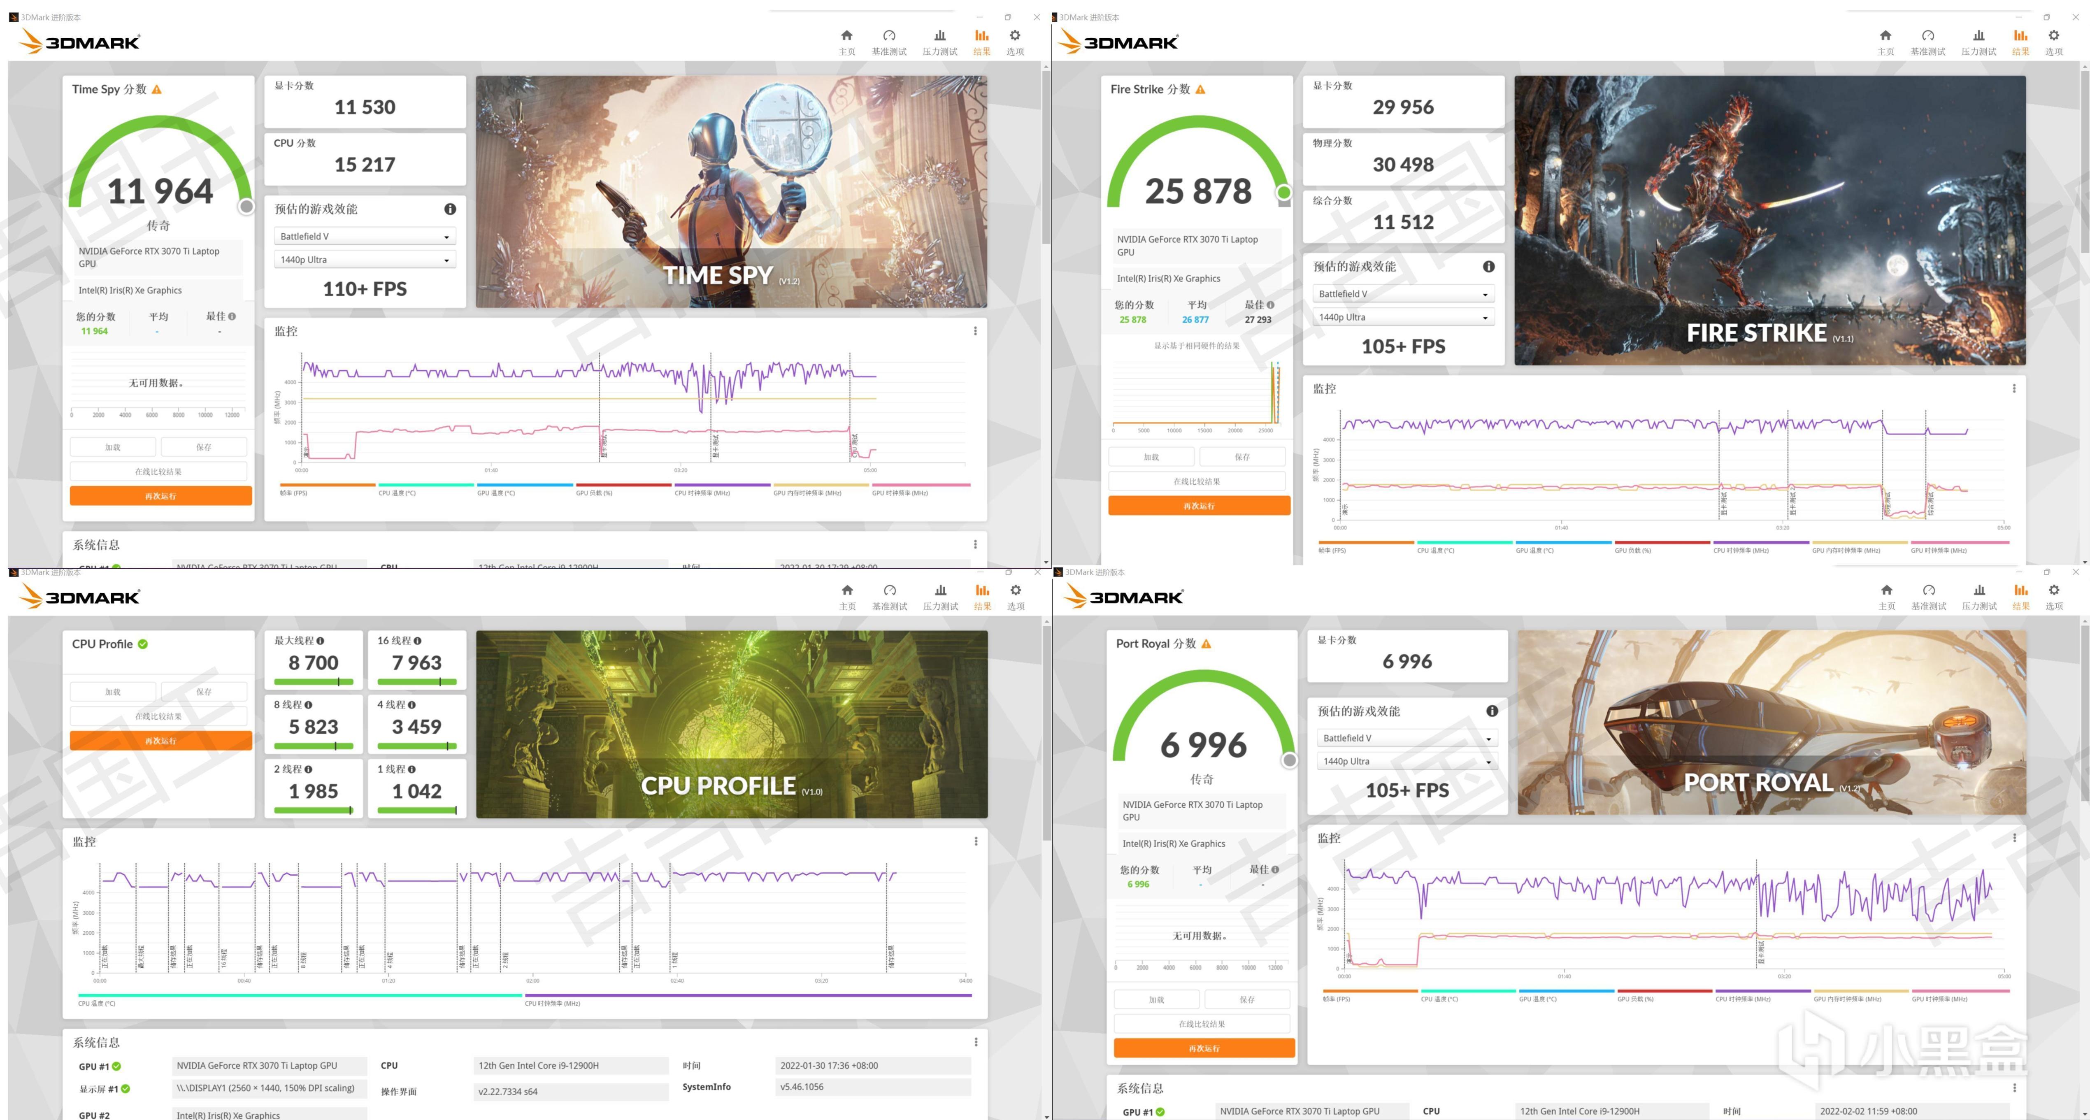
Task: Click the info icon beside the 16 threads score
Action: click(418, 641)
